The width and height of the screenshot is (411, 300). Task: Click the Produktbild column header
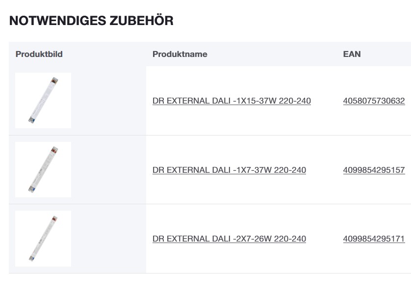39,54
